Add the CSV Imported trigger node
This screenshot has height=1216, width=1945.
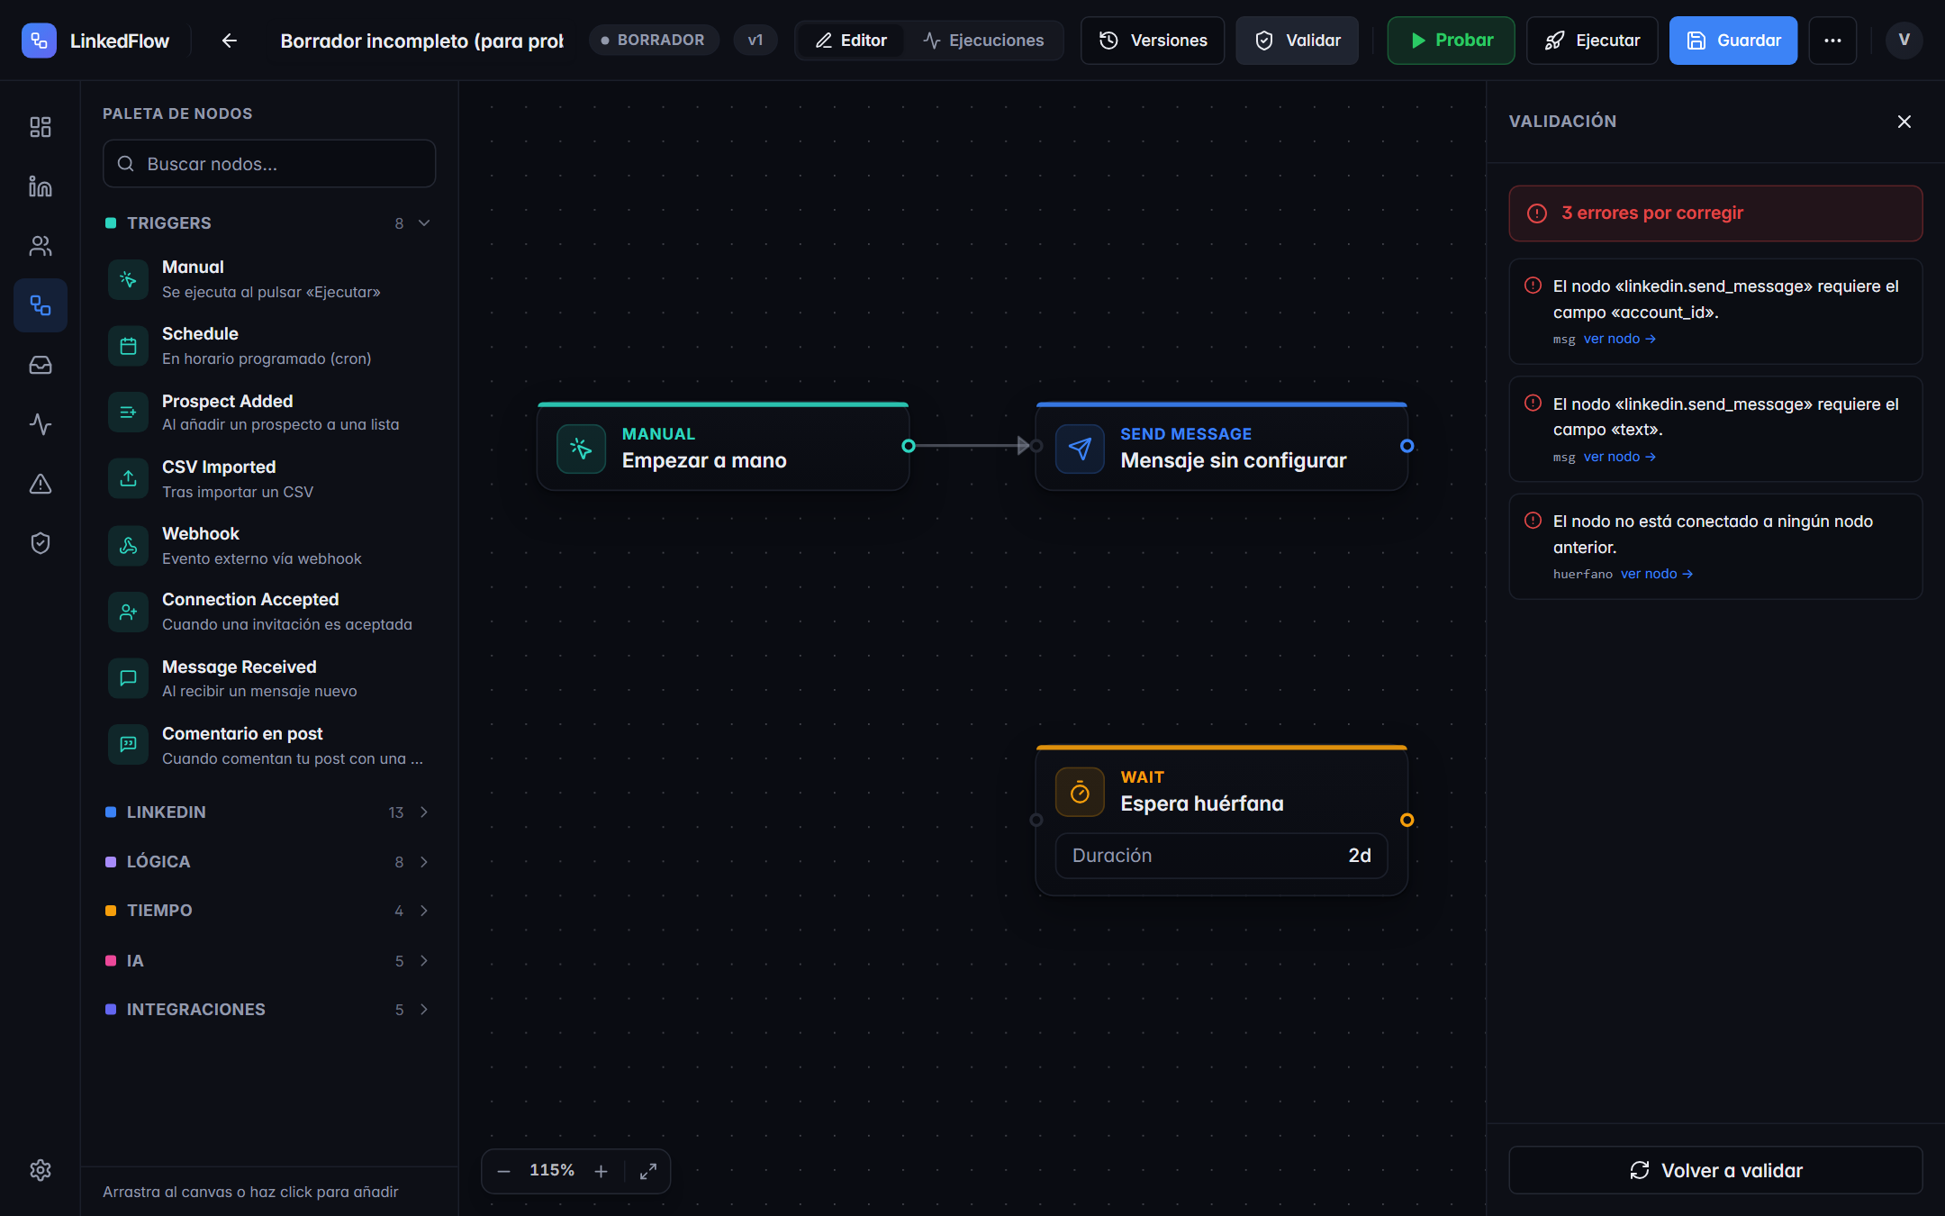click(x=269, y=479)
